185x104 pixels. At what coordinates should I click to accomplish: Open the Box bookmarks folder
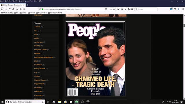pos(16,13)
